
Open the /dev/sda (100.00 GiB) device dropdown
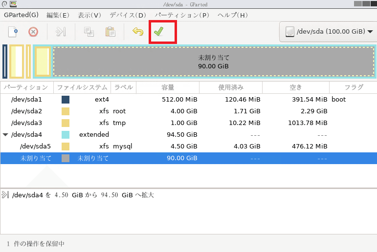pos(328,31)
